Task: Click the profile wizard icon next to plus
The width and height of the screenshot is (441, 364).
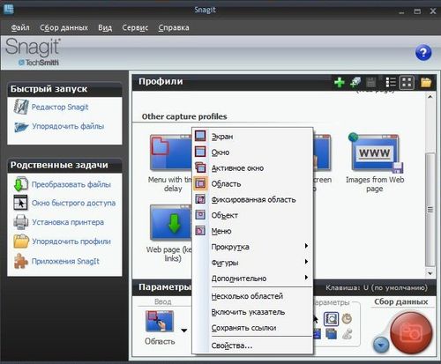Action: [x=355, y=83]
